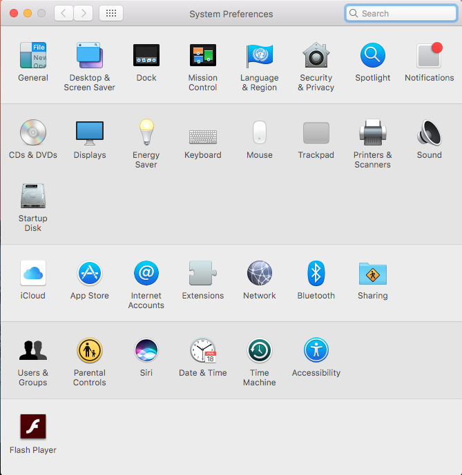Click the Show All grid button
The height and width of the screenshot is (475, 462).
111,13
